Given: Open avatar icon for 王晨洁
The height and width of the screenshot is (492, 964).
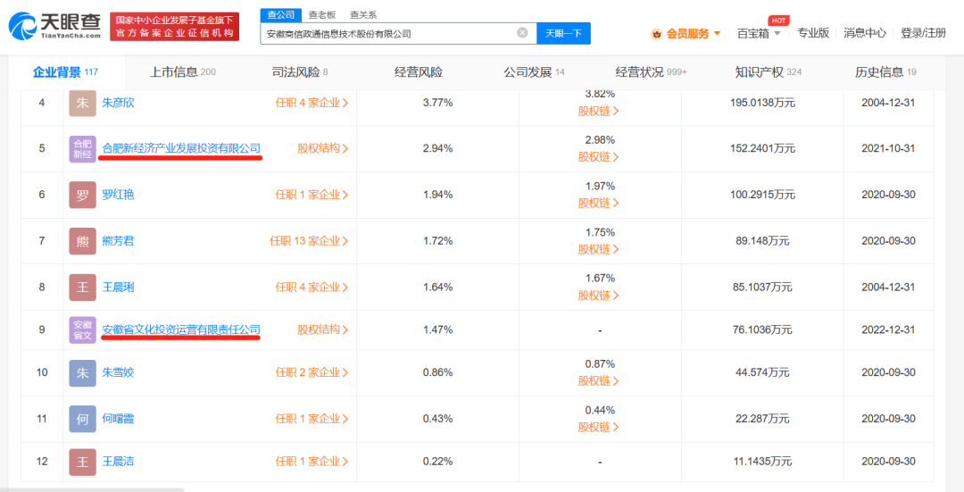Looking at the screenshot, I should 82,462.
